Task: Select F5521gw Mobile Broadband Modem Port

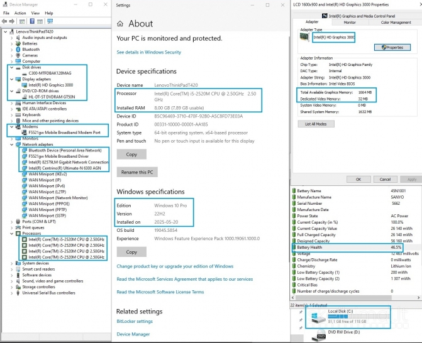Action: (64, 133)
